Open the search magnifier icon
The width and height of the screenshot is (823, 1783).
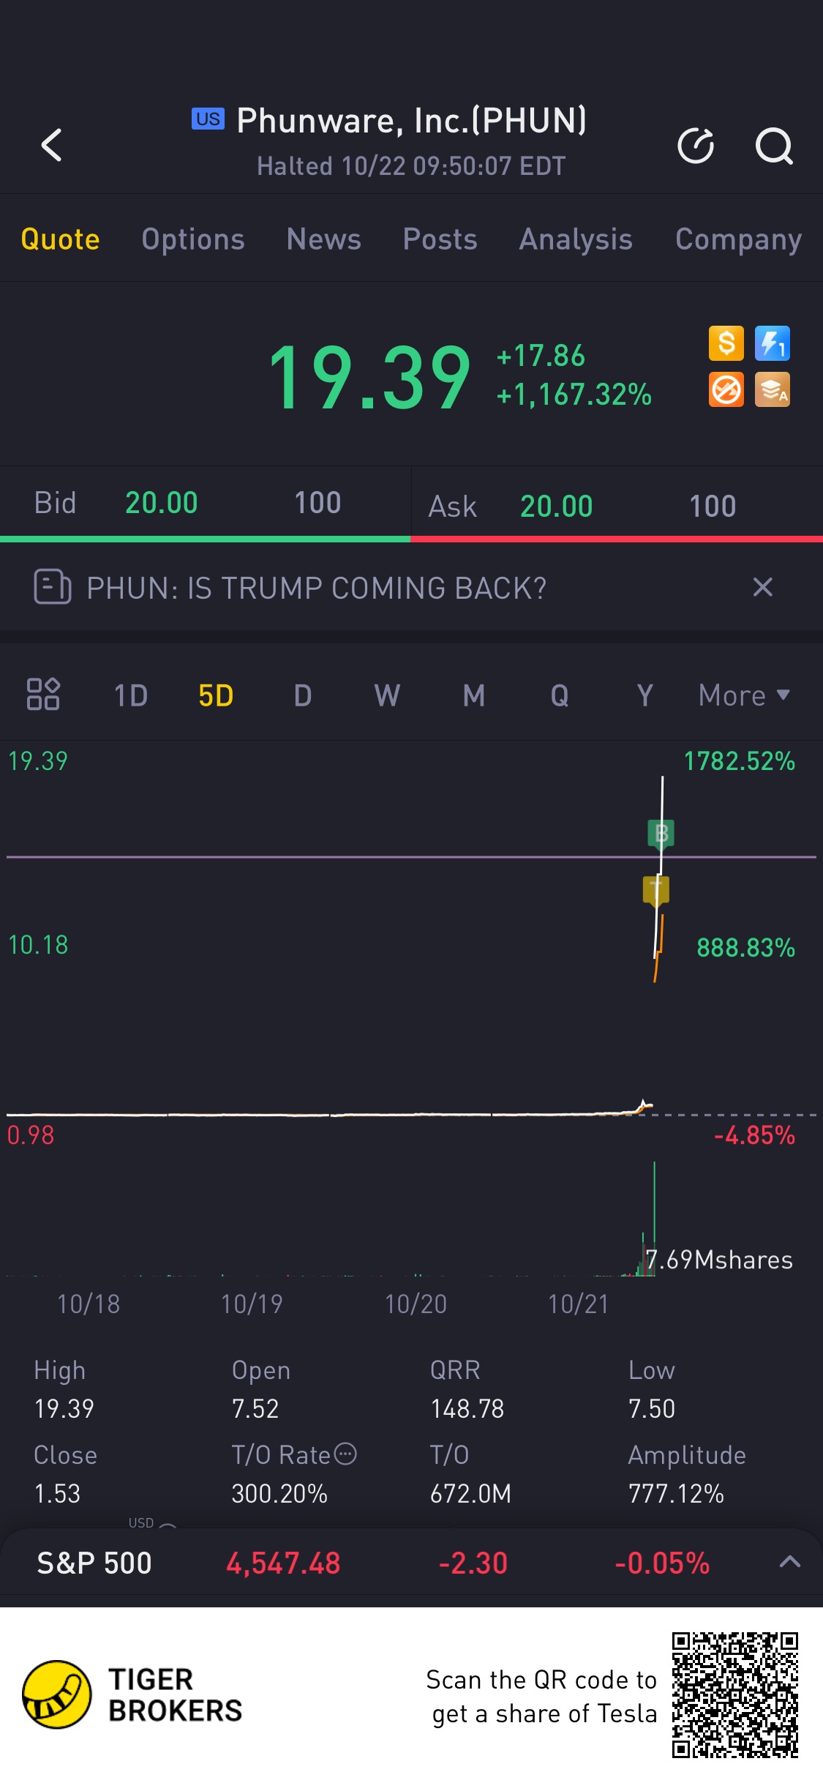point(774,146)
